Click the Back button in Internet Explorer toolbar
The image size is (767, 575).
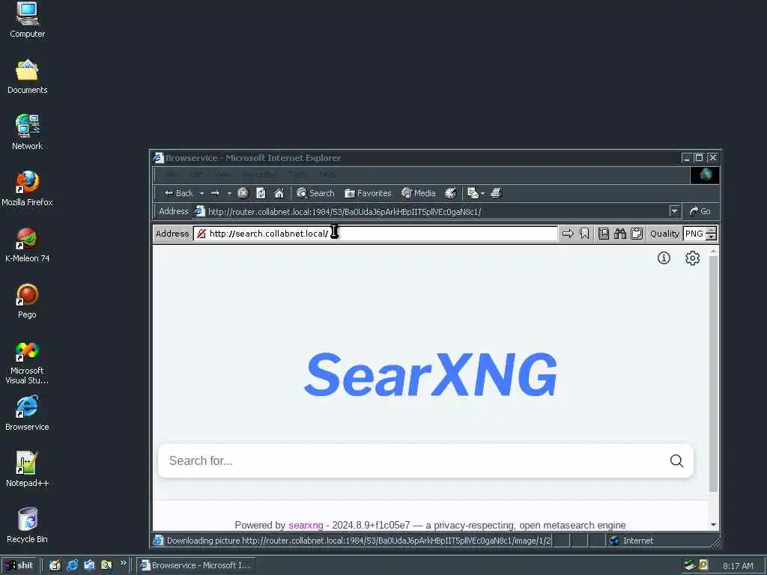[178, 193]
